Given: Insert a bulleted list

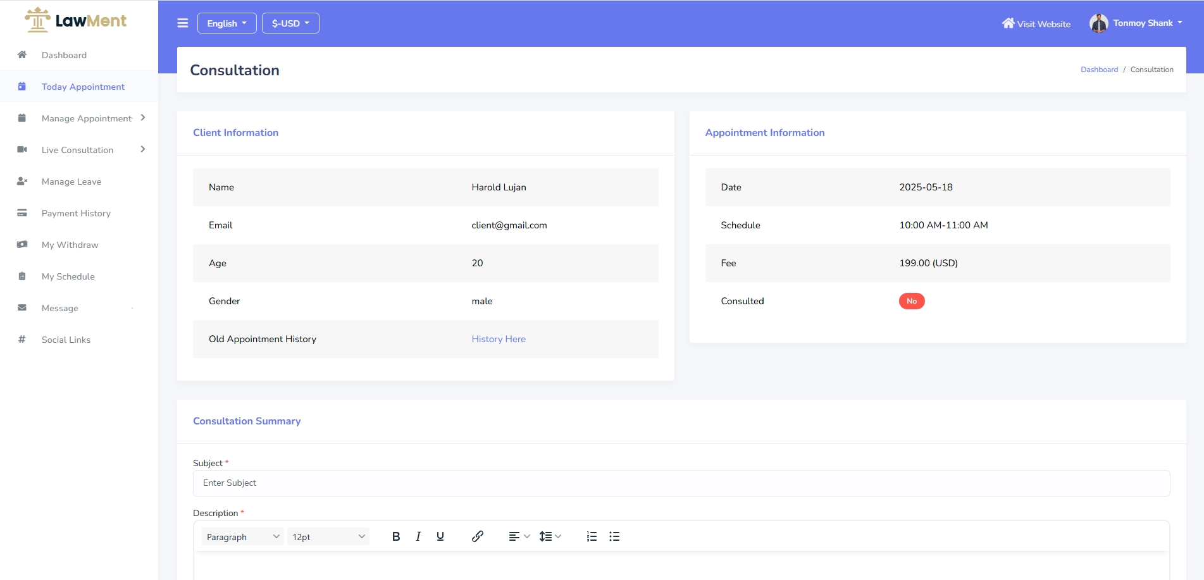Looking at the screenshot, I should [614, 536].
